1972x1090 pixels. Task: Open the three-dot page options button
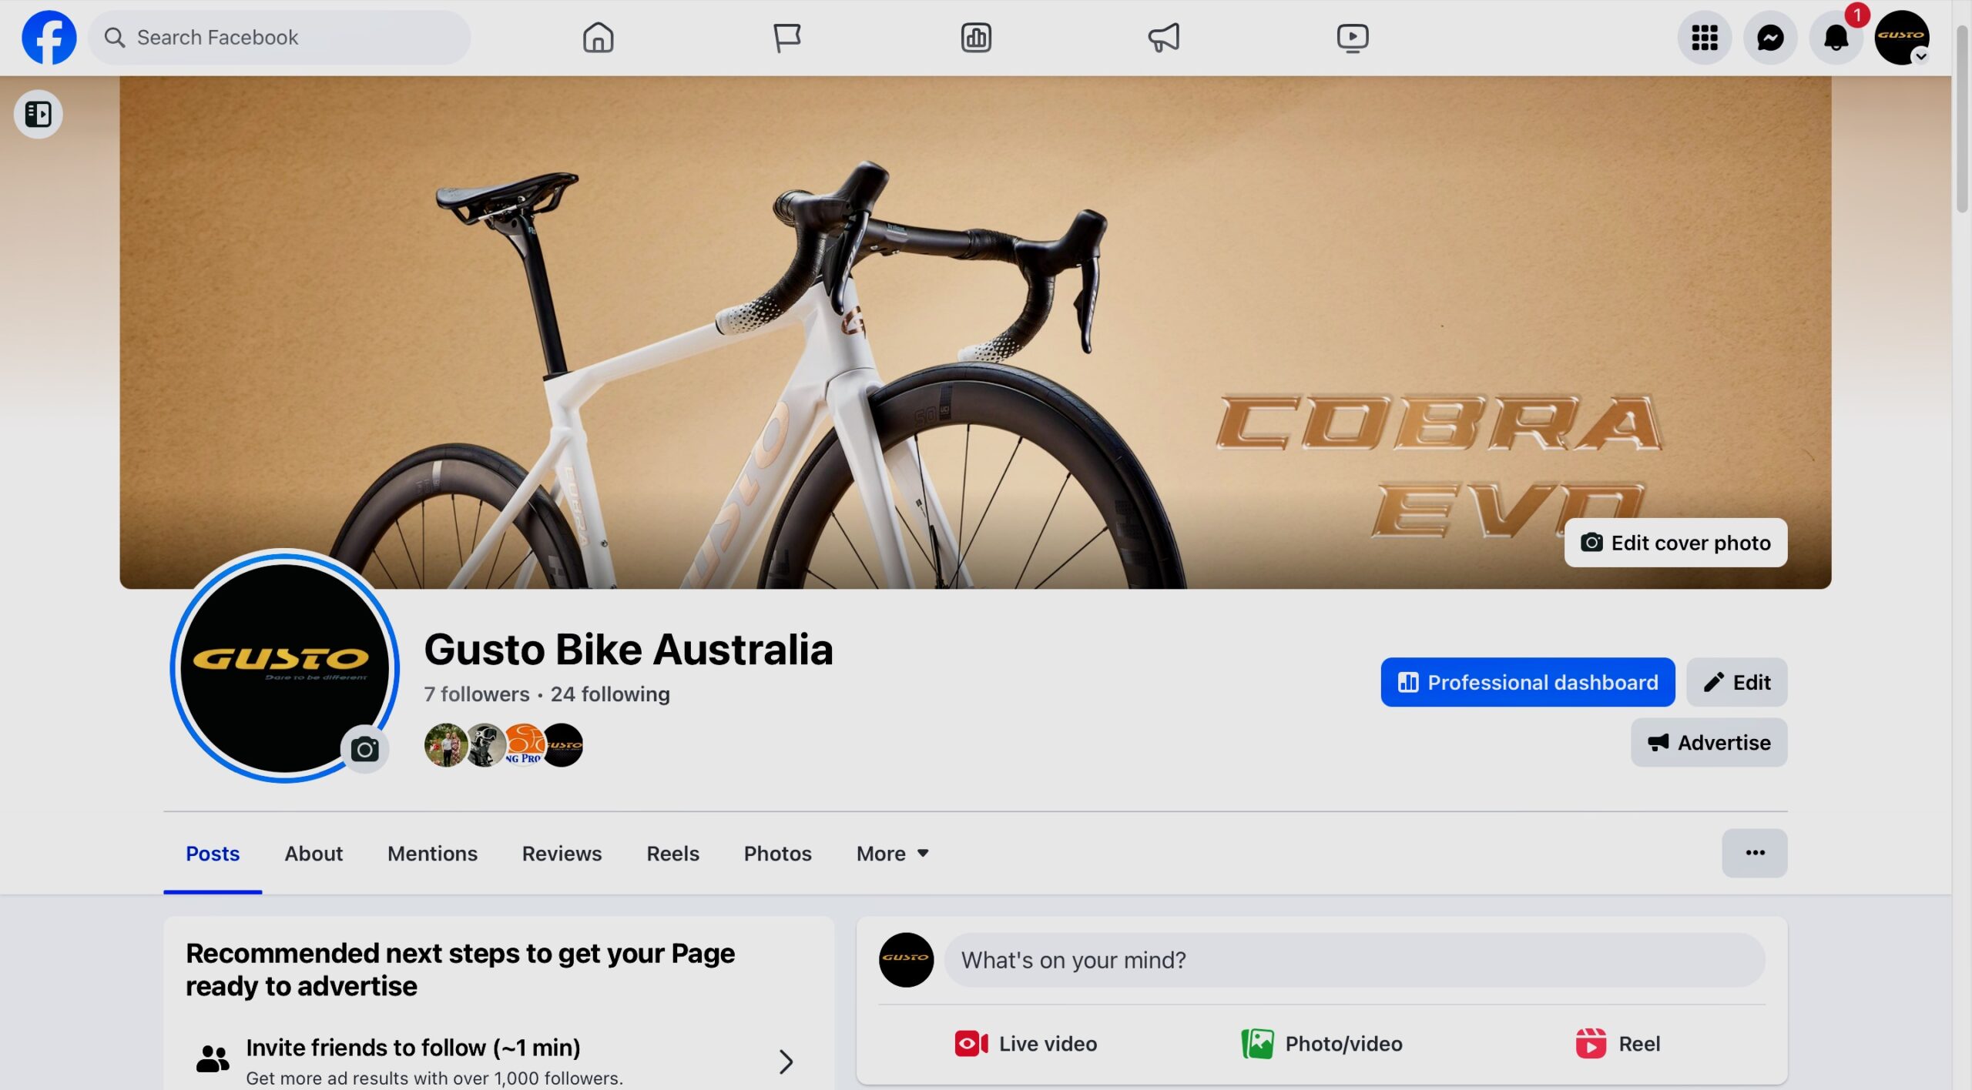coord(1754,853)
